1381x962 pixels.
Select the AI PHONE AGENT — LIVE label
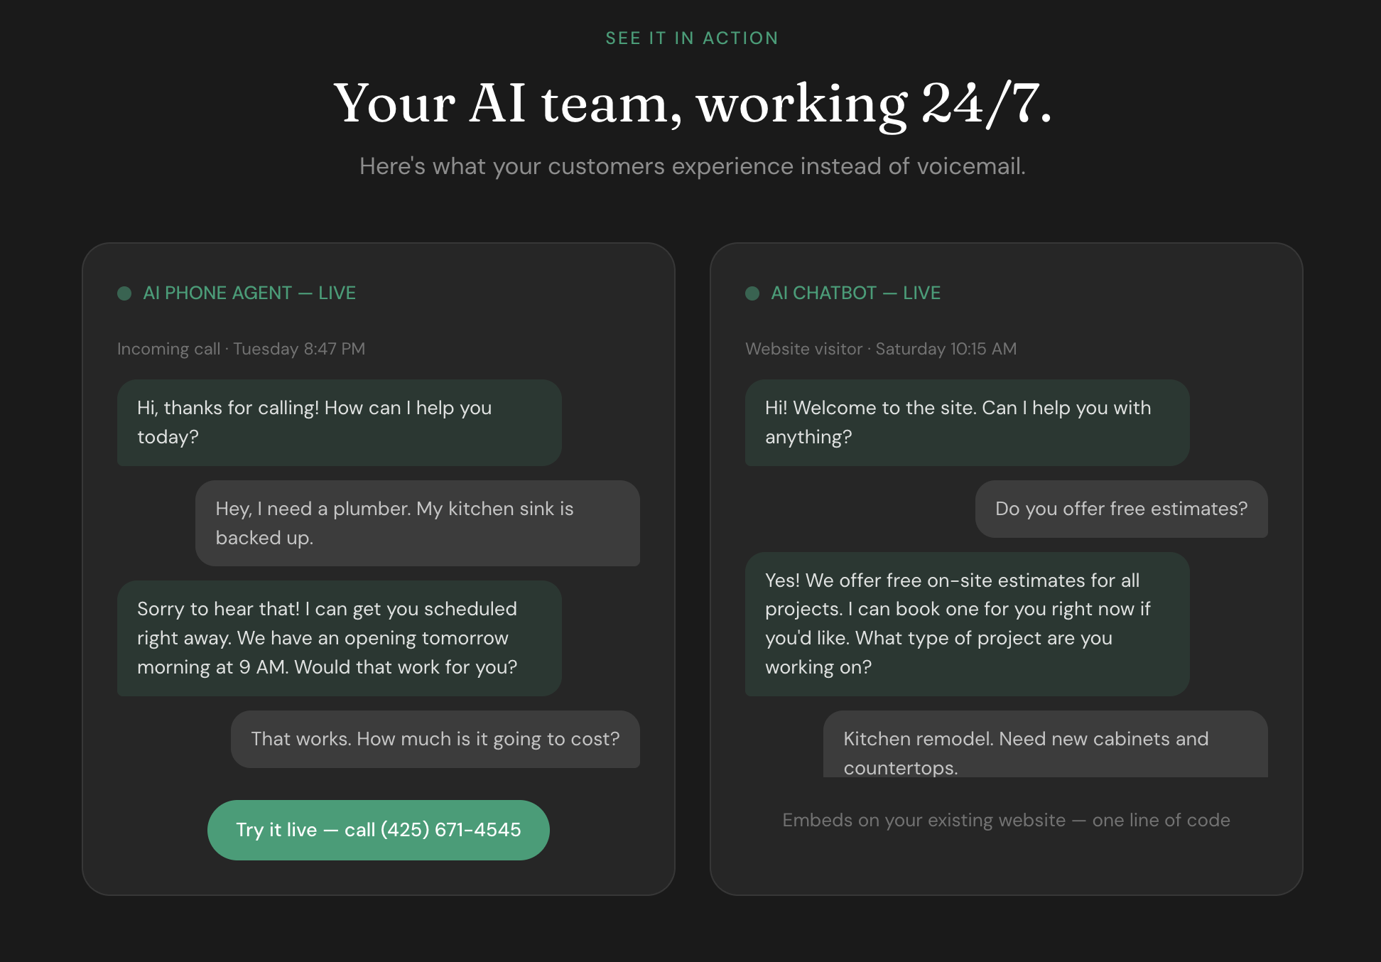(x=249, y=293)
